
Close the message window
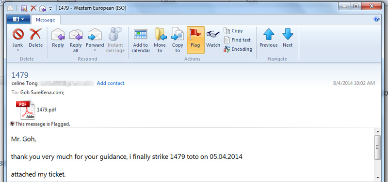(372, 7)
